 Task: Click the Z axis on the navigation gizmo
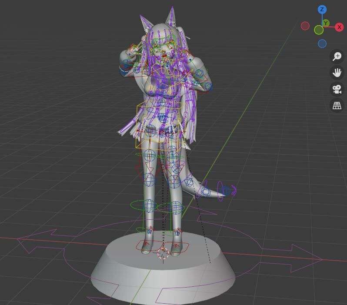pyautogui.click(x=322, y=10)
